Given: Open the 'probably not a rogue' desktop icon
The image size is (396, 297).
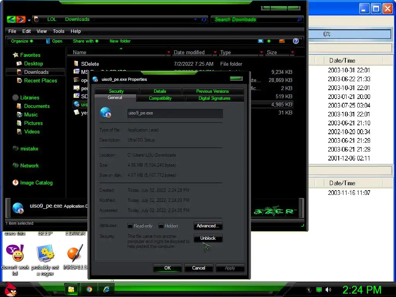Looking at the screenshot, I should pyautogui.click(x=45, y=253).
